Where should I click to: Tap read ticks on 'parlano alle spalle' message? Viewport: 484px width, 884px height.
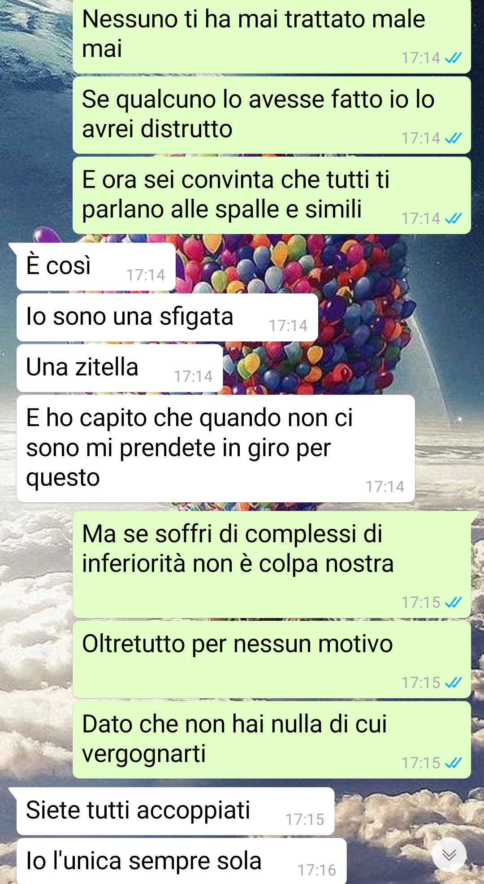pyautogui.click(x=454, y=218)
